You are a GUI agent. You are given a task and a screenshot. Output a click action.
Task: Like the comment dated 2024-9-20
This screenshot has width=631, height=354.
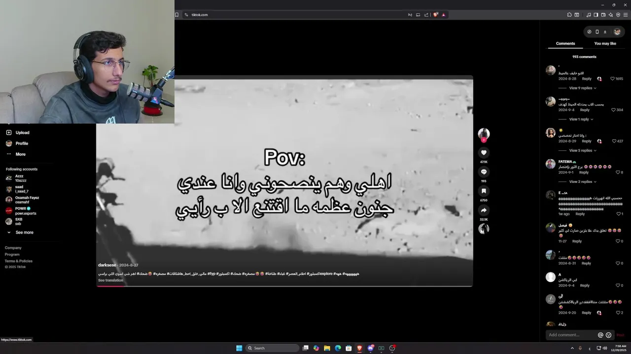pyautogui.click(x=618, y=313)
